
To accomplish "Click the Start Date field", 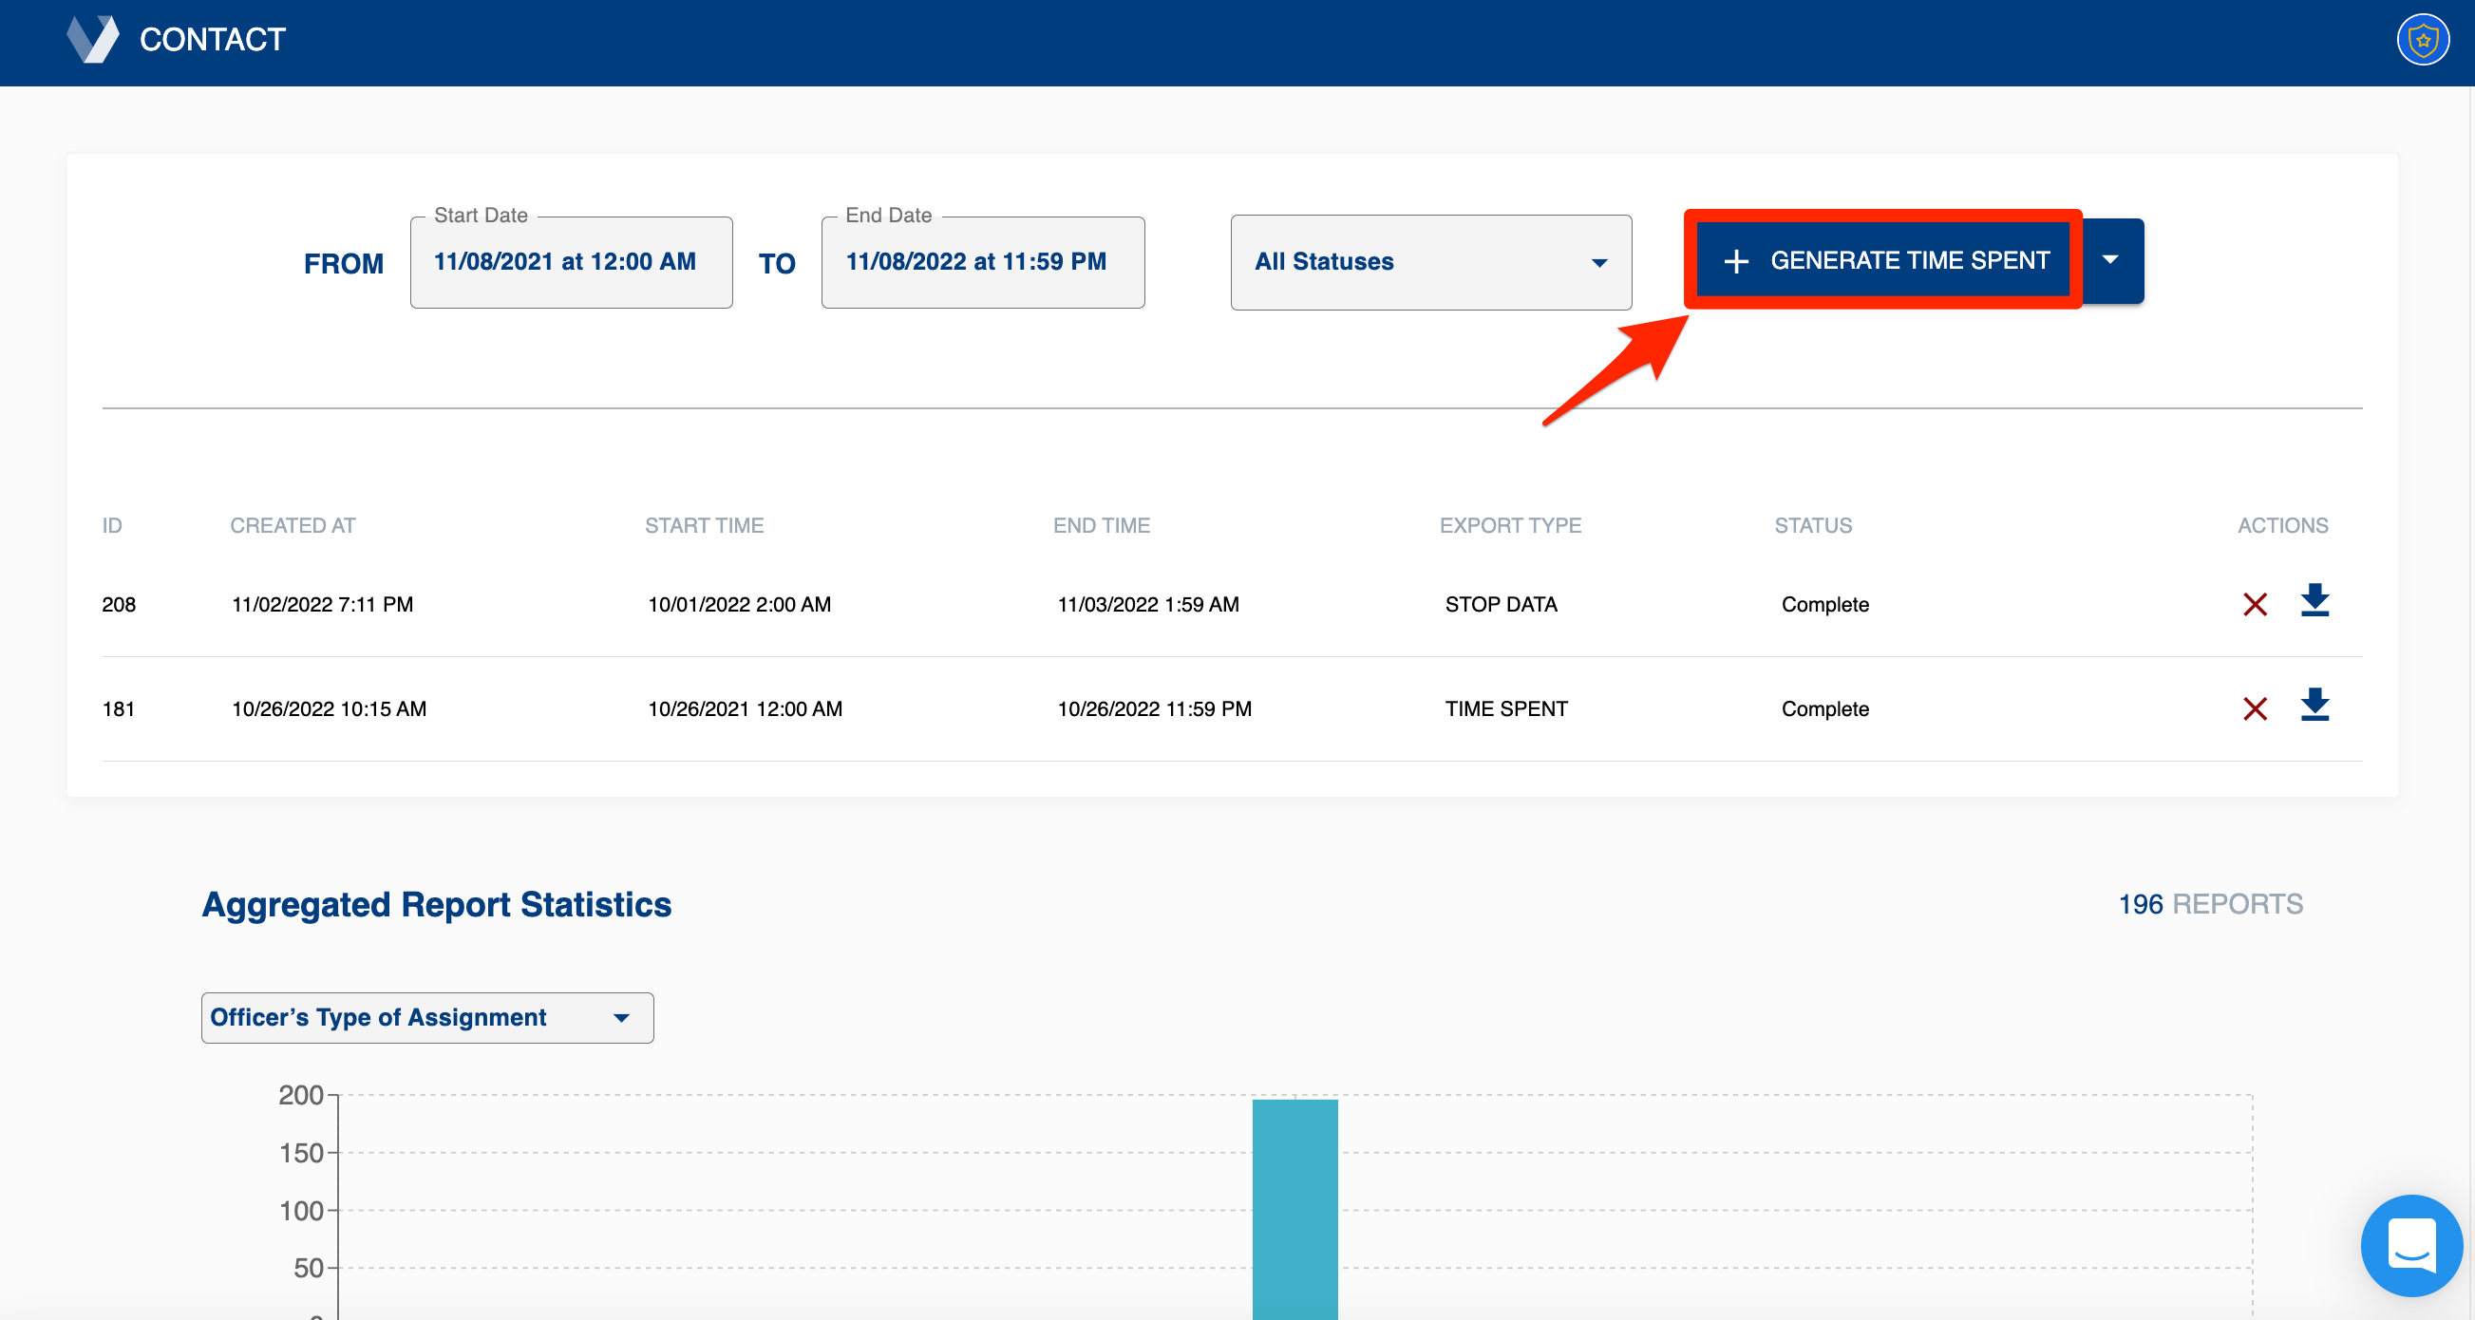I will click(571, 261).
